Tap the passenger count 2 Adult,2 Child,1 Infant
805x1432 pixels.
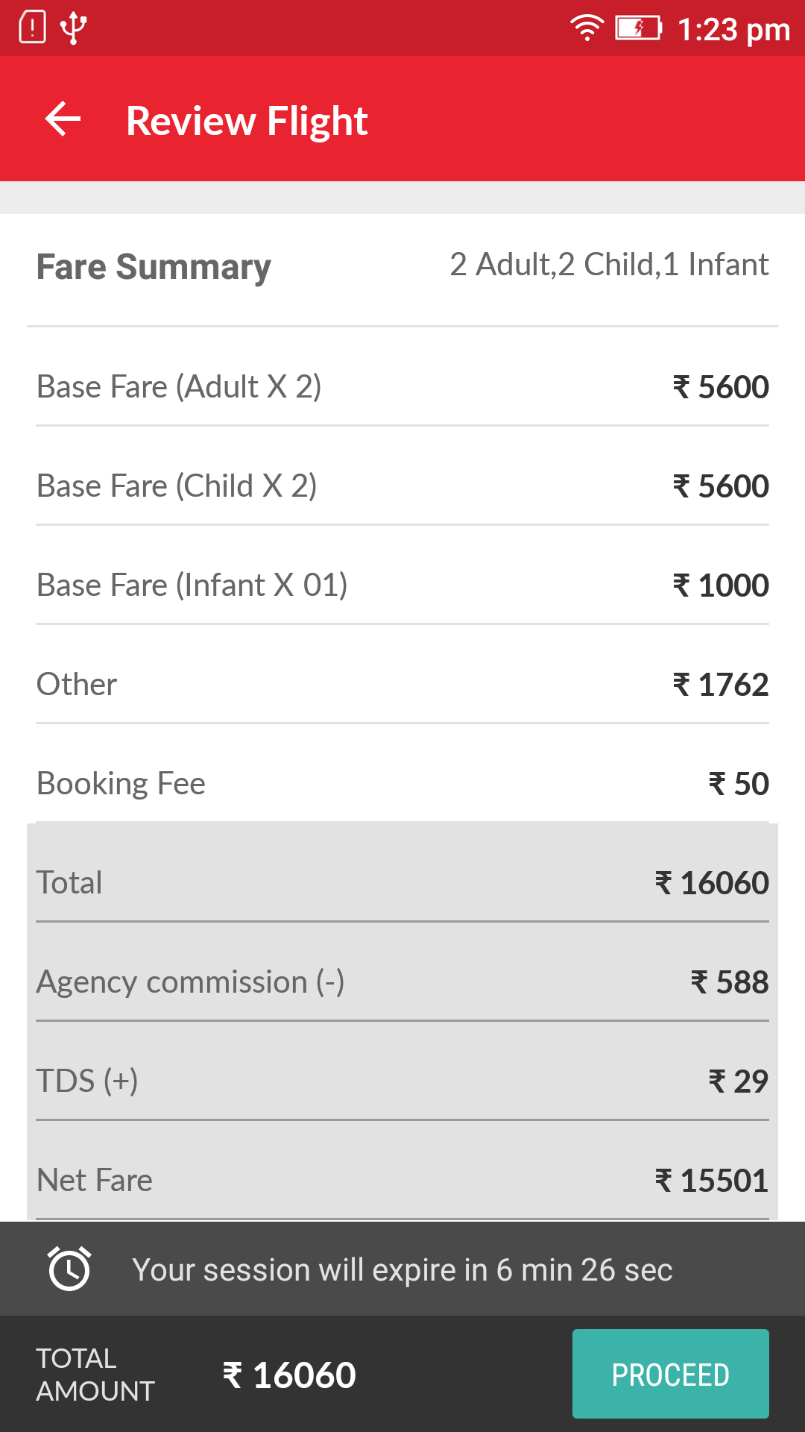pos(609,265)
